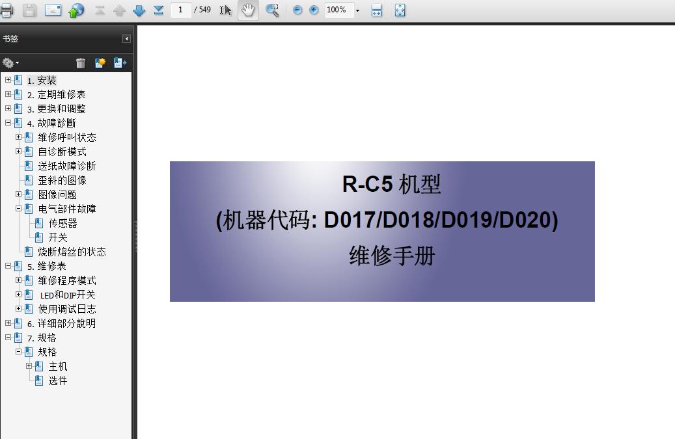This screenshot has height=439, width=675.
Task: Click the page number input field
Action: coord(180,10)
